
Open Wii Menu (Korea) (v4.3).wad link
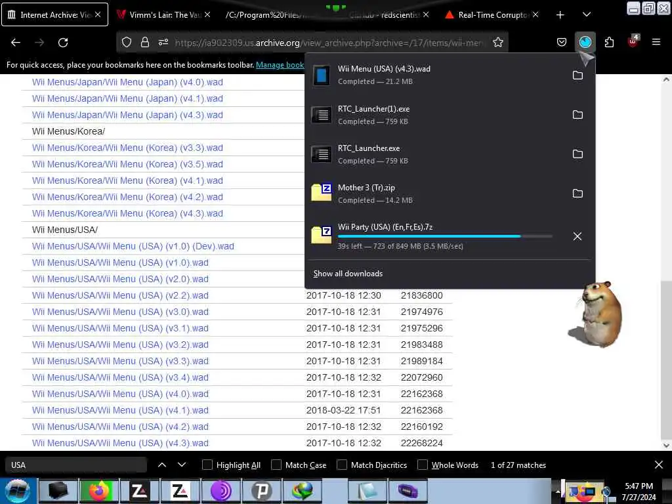click(128, 213)
